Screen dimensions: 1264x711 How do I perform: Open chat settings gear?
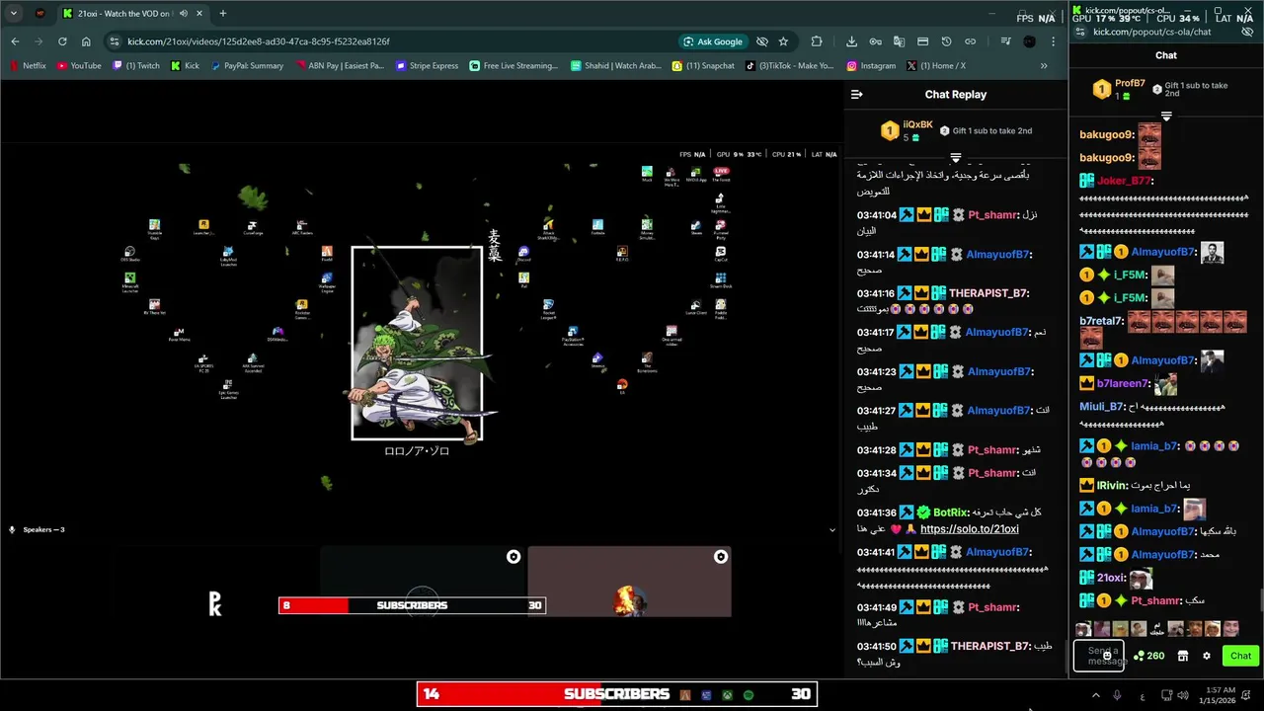coord(1206,656)
